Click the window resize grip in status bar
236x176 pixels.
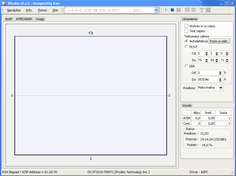tap(232, 172)
